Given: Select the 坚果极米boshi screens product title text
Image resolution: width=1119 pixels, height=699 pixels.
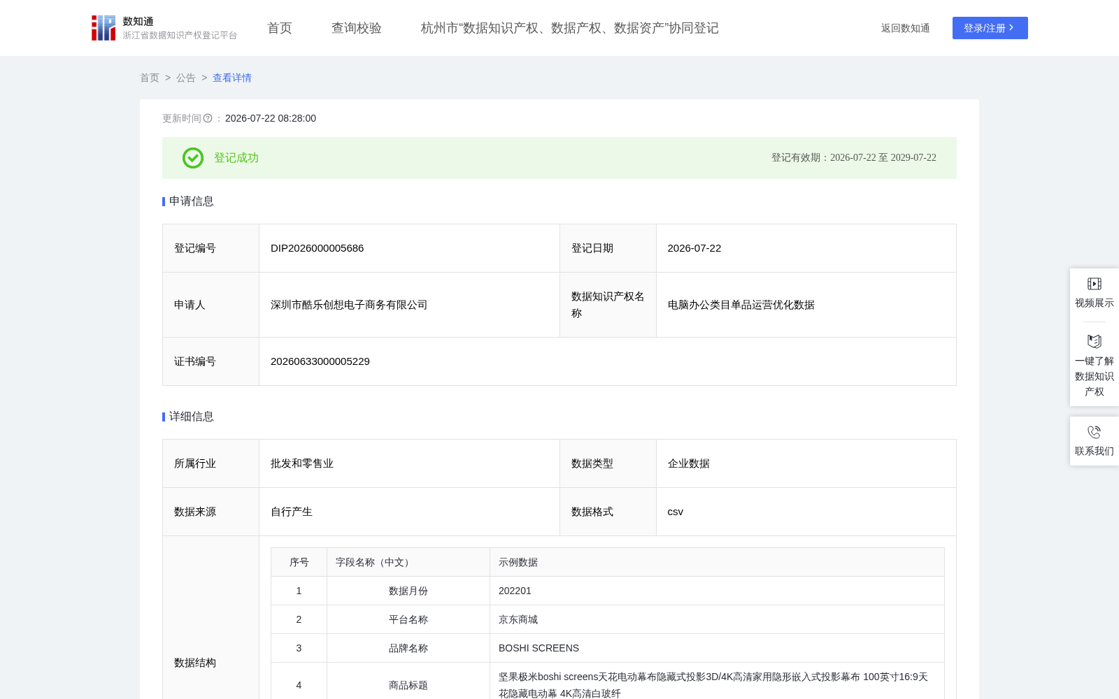Looking at the screenshot, I should (713, 685).
